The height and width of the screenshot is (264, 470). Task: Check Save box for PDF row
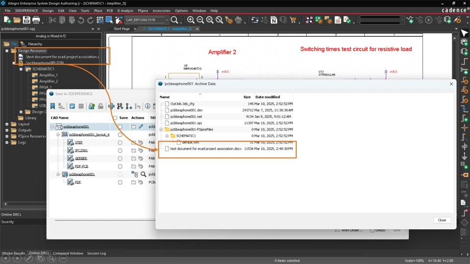click(x=120, y=182)
